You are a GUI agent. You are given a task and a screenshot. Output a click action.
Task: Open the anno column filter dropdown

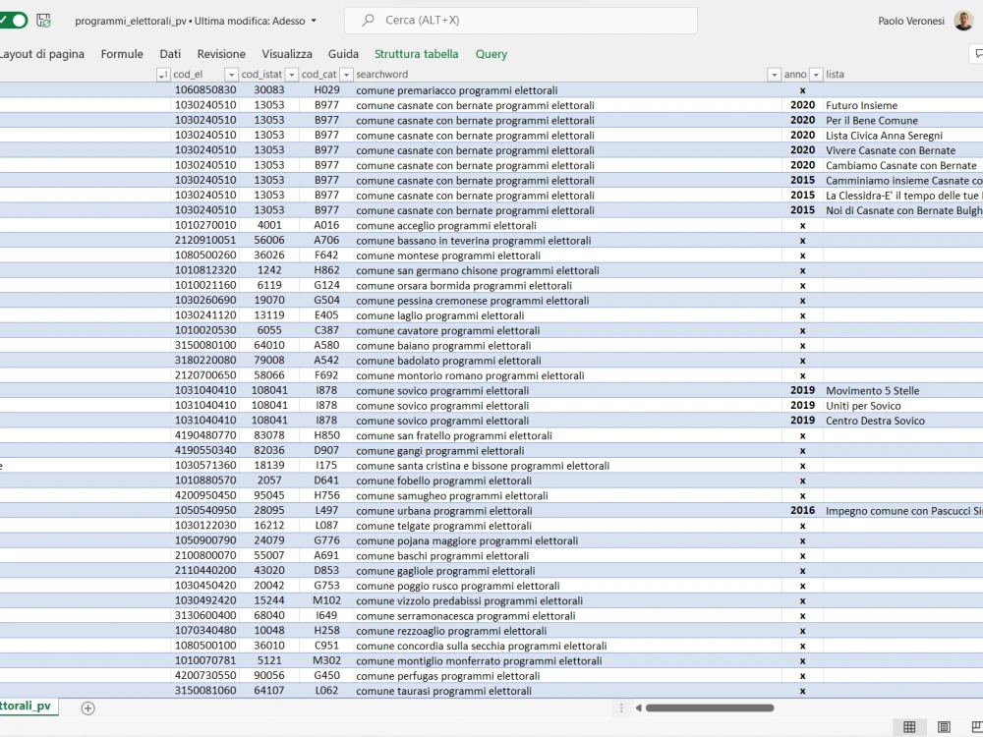816,75
